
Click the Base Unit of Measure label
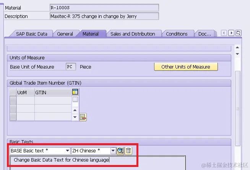pos(32,67)
